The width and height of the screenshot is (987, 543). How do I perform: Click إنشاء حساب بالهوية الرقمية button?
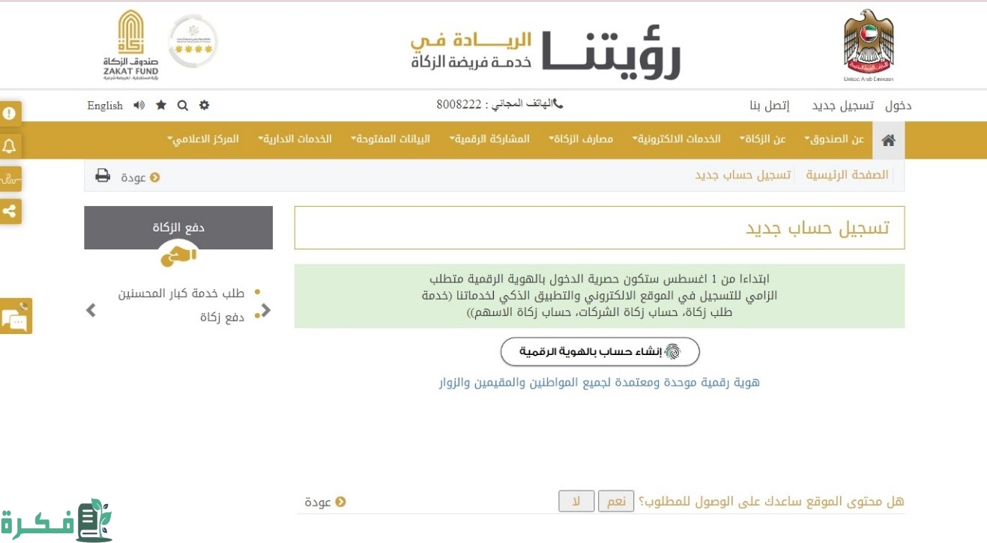[600, 352]
